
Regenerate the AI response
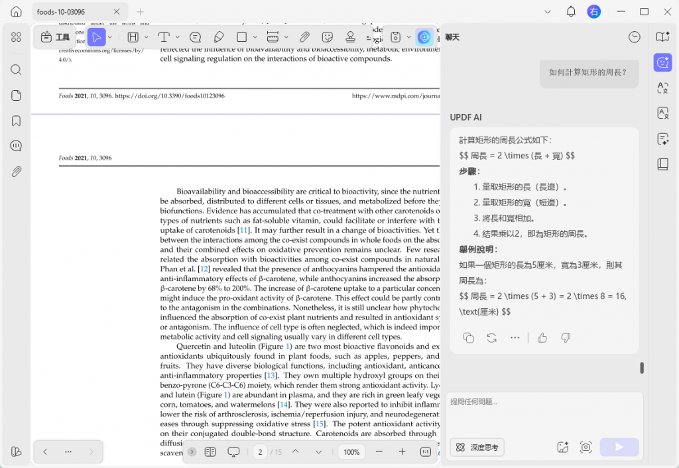coord(491,337)
